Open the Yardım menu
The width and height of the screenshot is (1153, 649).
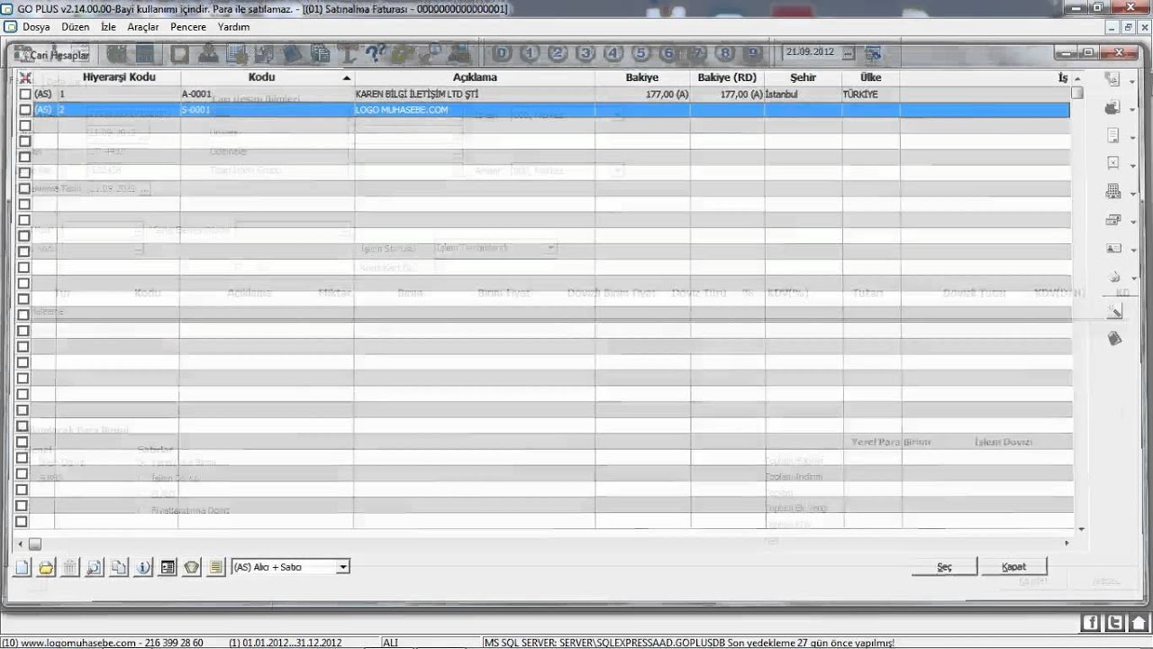[234, 27]
